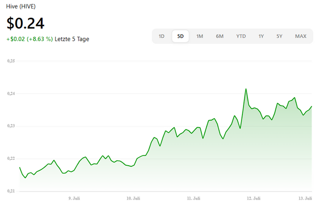The image size is (318, 201).
Task: Click the 13. Juli date label
Action: click(305, 198)
